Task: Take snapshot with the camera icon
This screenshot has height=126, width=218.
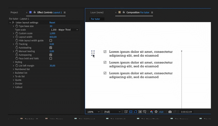Action: (x=170, y=112)
